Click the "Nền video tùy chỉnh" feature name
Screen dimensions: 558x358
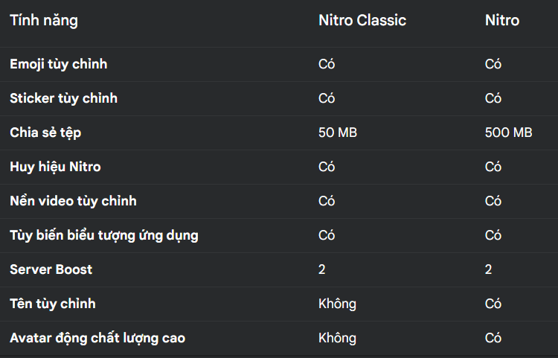pyautogui.click(x=73, y=201)
